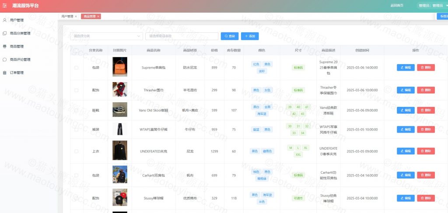Focus the product name search field
Screen dimensions: 448x213
[182, 36]
